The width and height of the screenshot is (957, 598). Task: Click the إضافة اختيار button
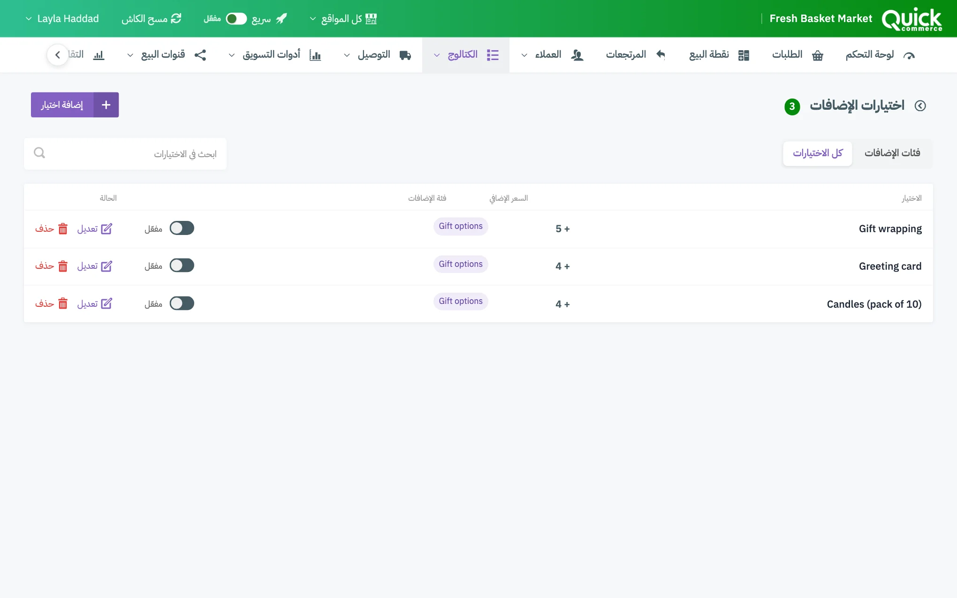(x=75, y=105)
